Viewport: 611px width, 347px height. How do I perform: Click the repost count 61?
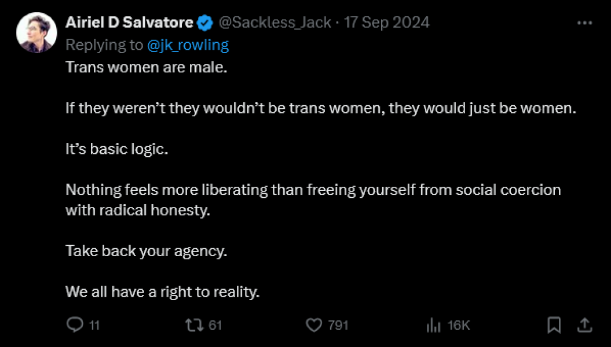(215, 326)
